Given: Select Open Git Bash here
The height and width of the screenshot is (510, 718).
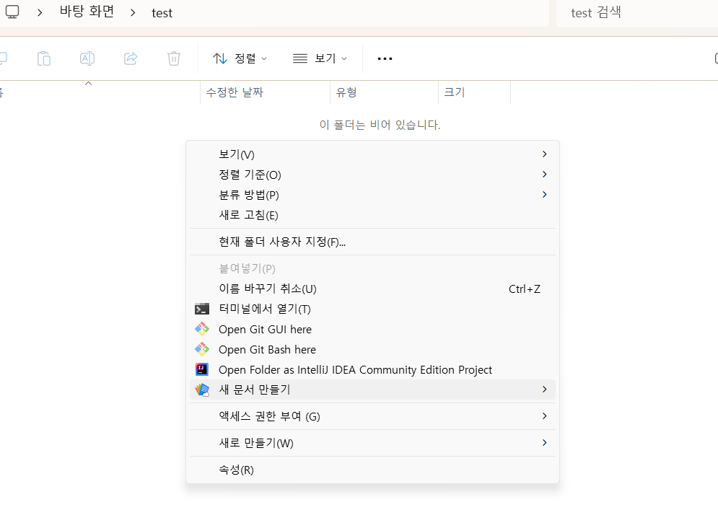Looking at the screenshot, I should coord(372,349).
